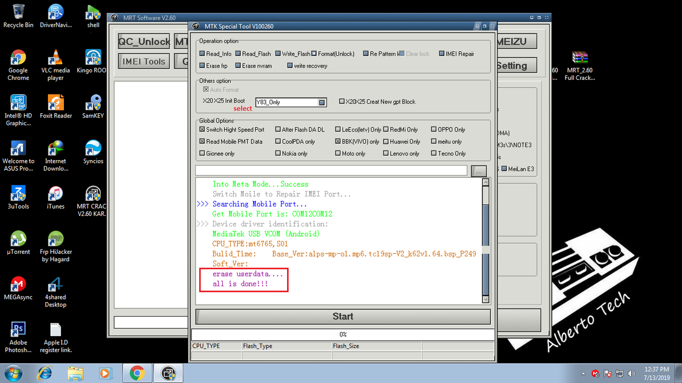Open the DriverNavi desktop icon
Image resolution: width=682 pixels, height=383 pixels.
[55, 16]
